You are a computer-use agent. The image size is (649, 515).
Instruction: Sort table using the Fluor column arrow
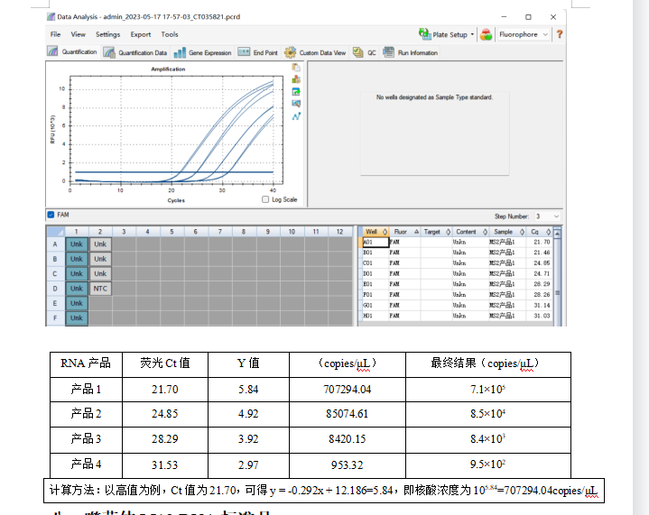(416, 232)
